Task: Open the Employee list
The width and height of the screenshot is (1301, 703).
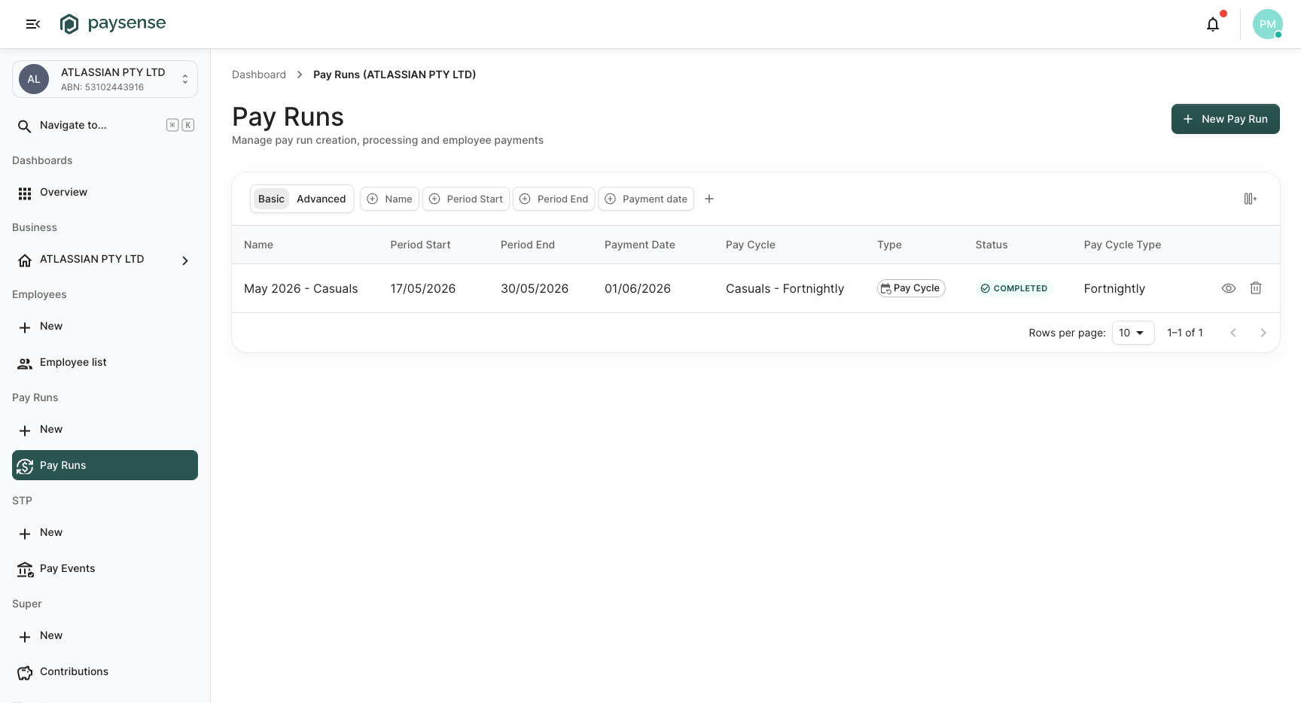Action: pyautogui.click(x=105, y=363)
